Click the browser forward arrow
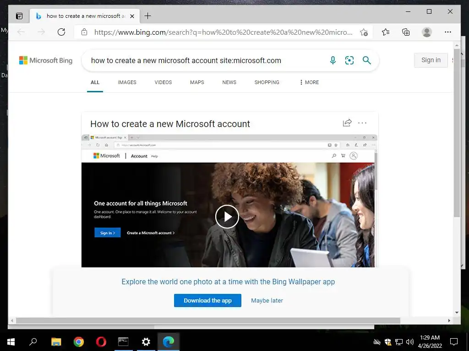The height and width of the screenshot is (351, 469). [41, 32]
